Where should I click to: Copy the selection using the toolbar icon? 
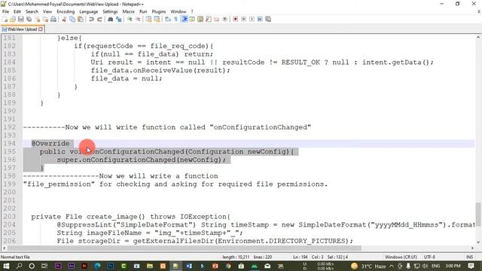tap(72, 19)
